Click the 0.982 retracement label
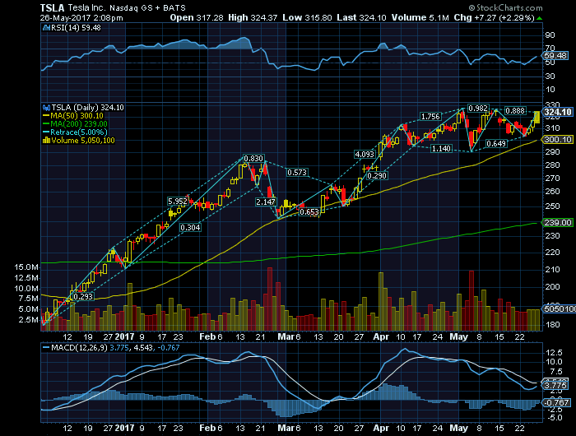The width and height of the screenshot is (576, 436). (x=478, y=109)
